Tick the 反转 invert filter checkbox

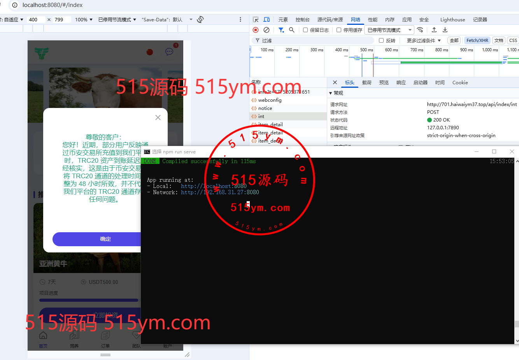tap(381, 40)
